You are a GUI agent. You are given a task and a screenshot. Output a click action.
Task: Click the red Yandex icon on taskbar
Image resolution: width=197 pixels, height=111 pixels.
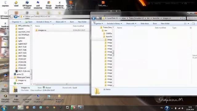[x=74, y=108]
